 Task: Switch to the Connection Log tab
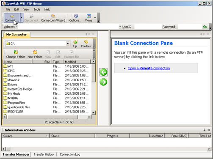click(x=70, y=154)
